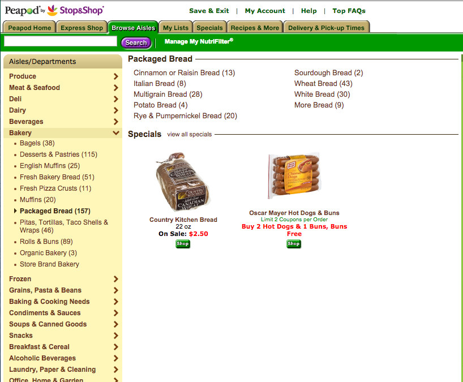Open Country Kitchen Bread product image

pyautogui.click(x=183, y=182)
